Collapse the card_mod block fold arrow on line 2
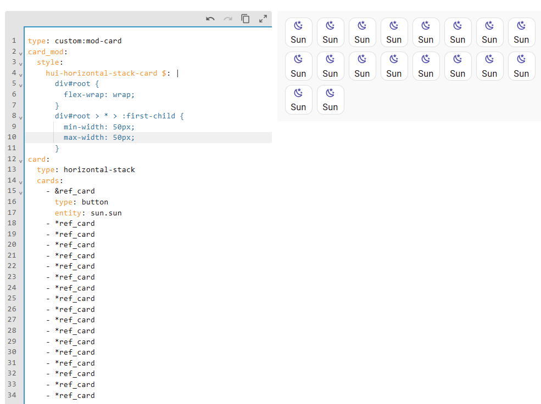Screen dimensions: 541x404 click(21, 53)
